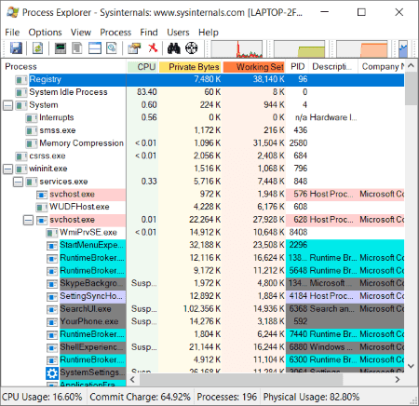
Task: Select the csrss.exe process
Action: point(203,156)
